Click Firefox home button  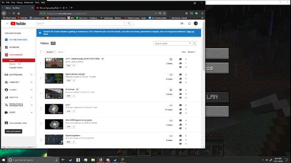[19, 13]
